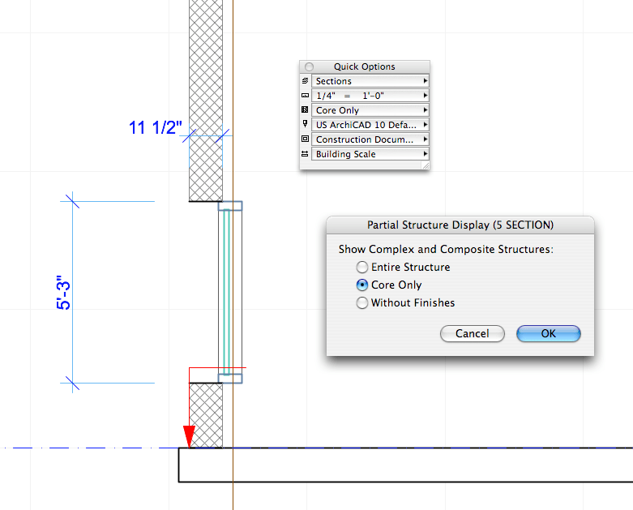The image size is (633, 510).
Task: Click the Partial Structure Display title bar
Action: (x=460, y=225)
